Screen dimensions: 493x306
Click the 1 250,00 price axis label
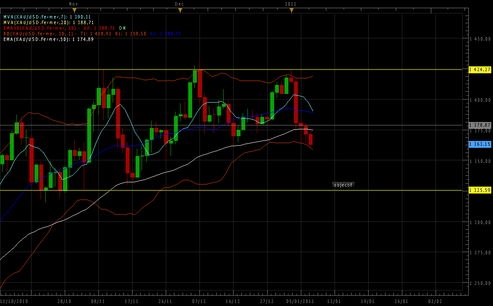coord(480,284)
